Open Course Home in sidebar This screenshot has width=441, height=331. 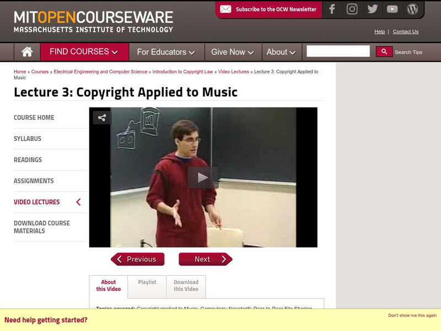click(34, 118)
